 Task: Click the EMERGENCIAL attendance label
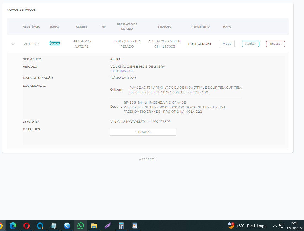click(x=200, y=44)
